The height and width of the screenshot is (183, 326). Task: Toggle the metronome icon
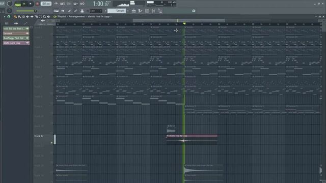coord(56,4)
